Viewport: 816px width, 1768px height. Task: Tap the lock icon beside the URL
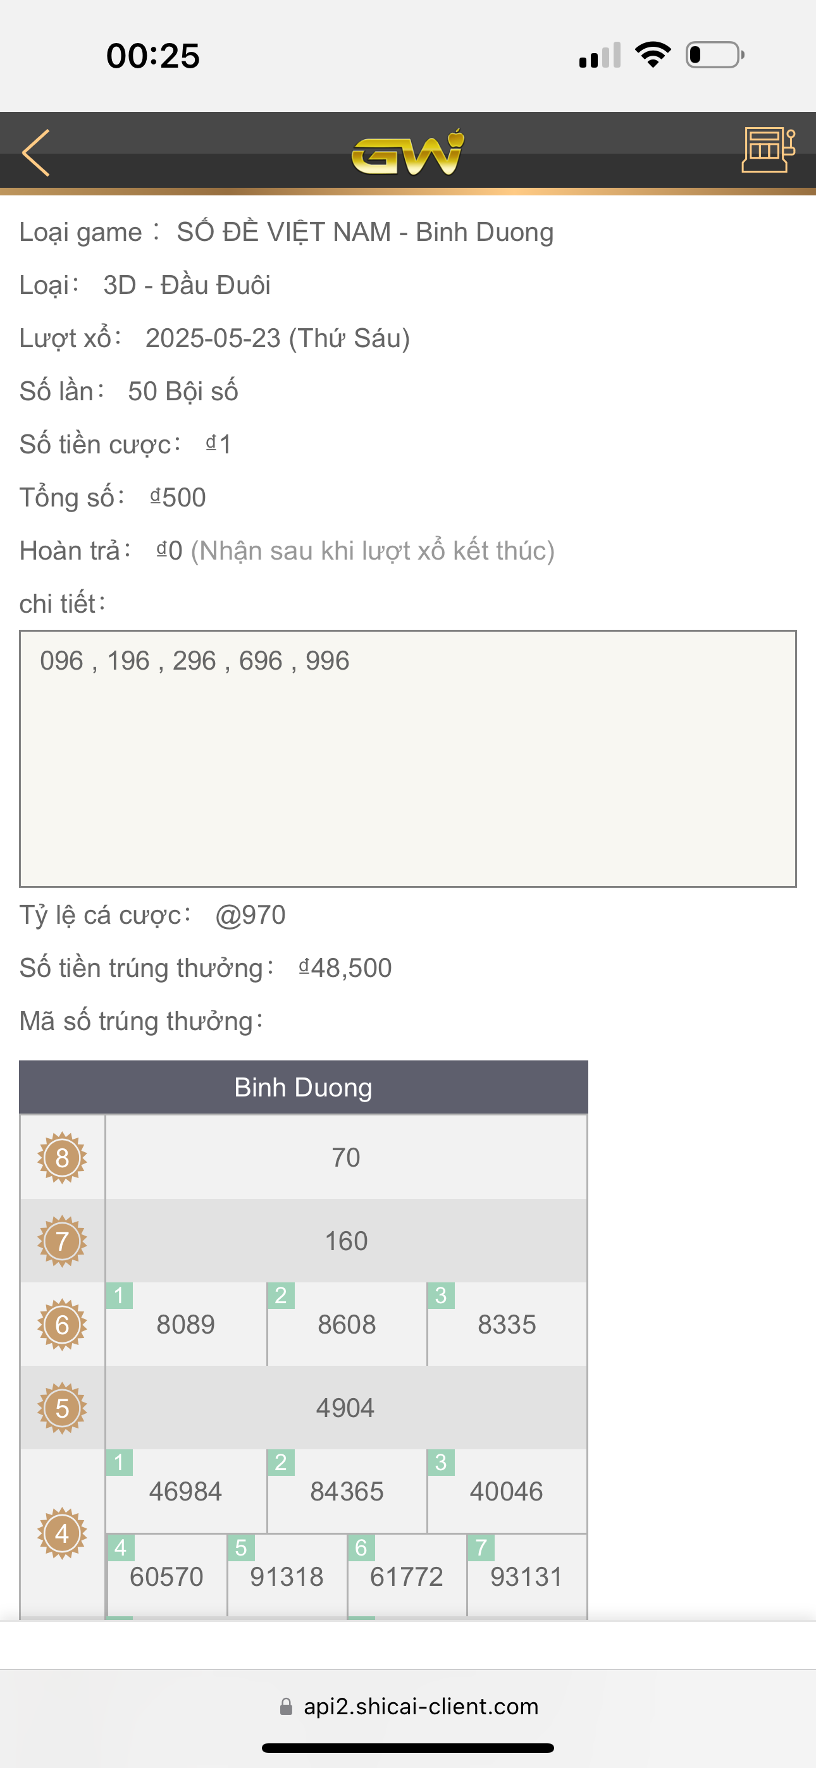[x=286, y=1707]
